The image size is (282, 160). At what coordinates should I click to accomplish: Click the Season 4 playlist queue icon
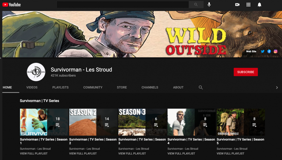point(205,125)
